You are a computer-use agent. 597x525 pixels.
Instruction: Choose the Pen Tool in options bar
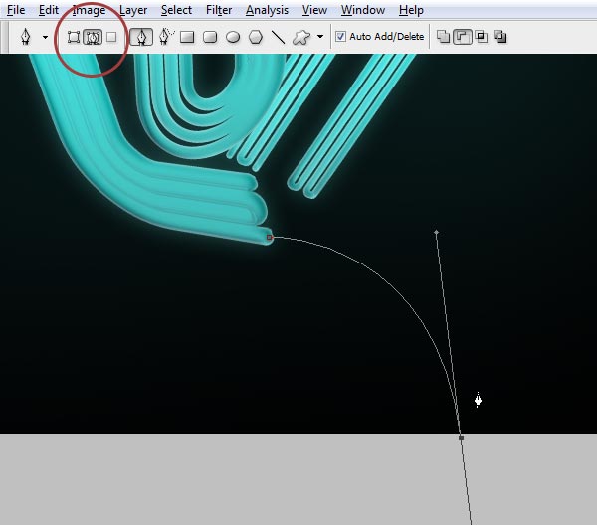tap(141, 37)
